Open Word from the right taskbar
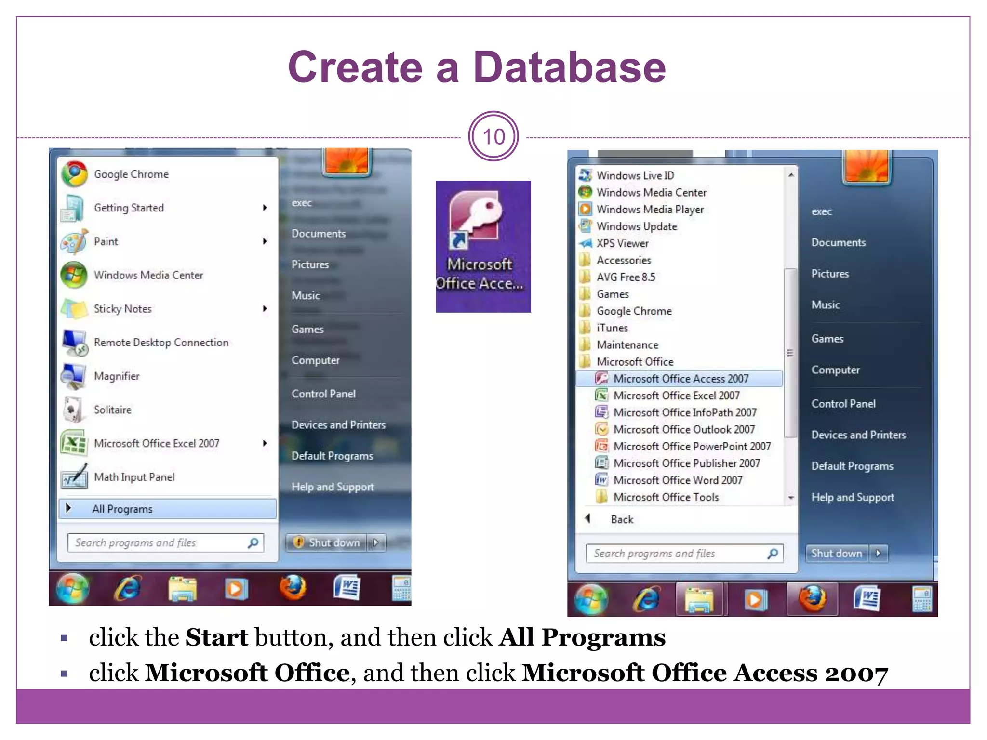Viewport: 987px width, 740px height. (x=867, y=599)
